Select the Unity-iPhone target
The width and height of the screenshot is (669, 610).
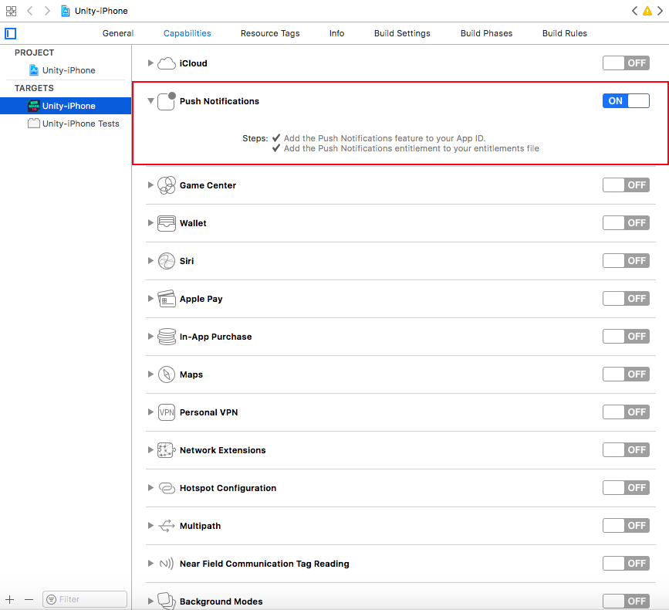coord(66,106)
